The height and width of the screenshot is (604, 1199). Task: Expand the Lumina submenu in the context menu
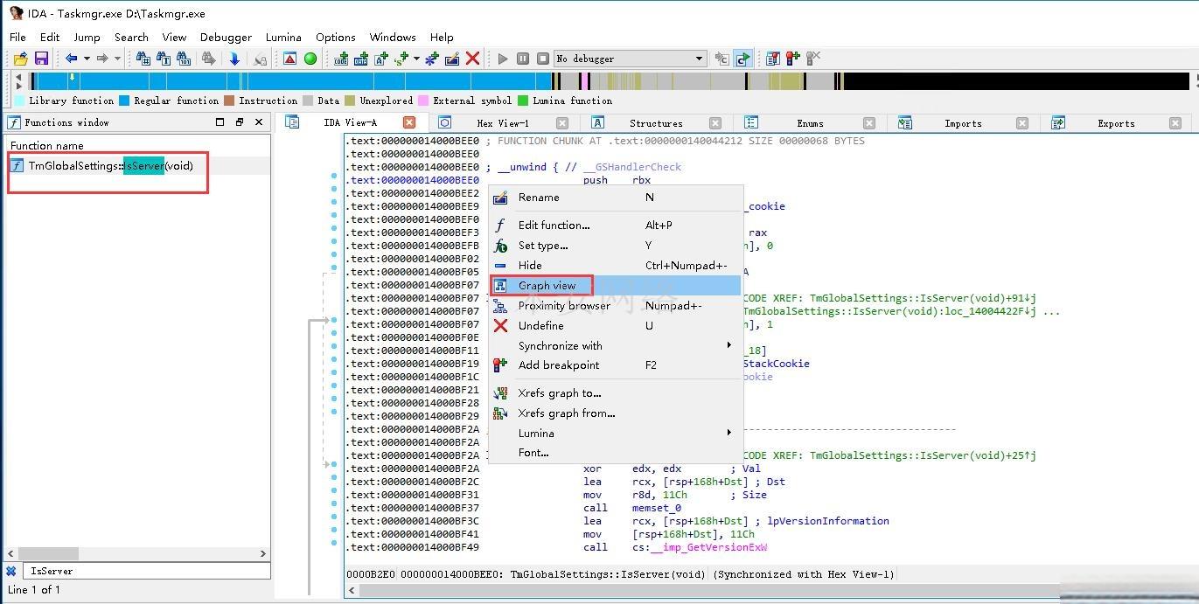point(615,433)
